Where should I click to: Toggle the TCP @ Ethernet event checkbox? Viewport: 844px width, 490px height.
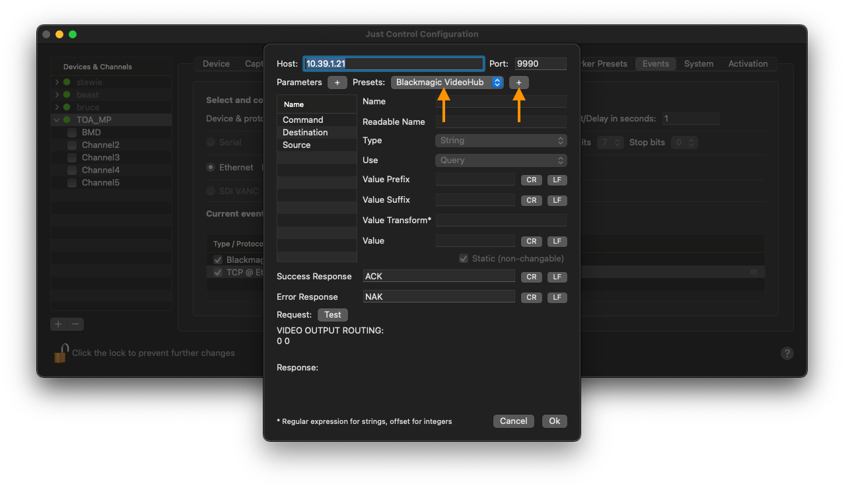tap(218, 272)
